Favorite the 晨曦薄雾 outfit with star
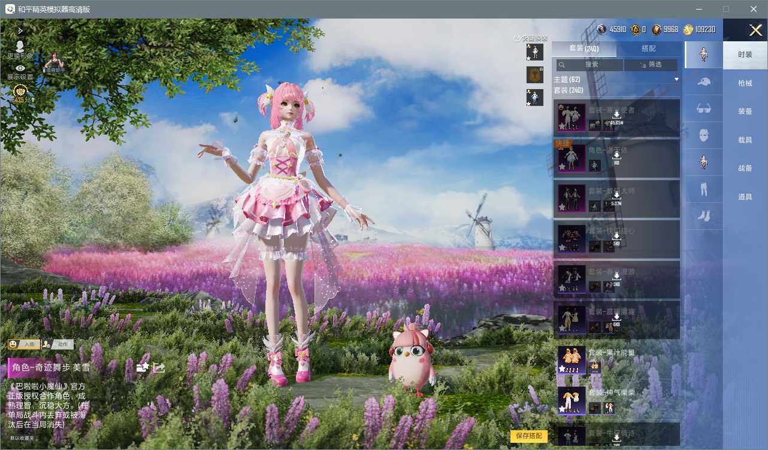768x450 pixels. [x=562, y=328]
